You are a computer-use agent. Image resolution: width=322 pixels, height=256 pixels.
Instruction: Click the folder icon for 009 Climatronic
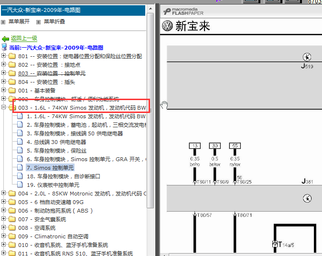[12, 236]
